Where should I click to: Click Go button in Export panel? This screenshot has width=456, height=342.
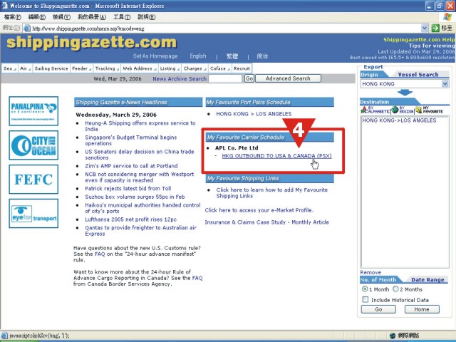pyautogui.click(x=378, y=309)
